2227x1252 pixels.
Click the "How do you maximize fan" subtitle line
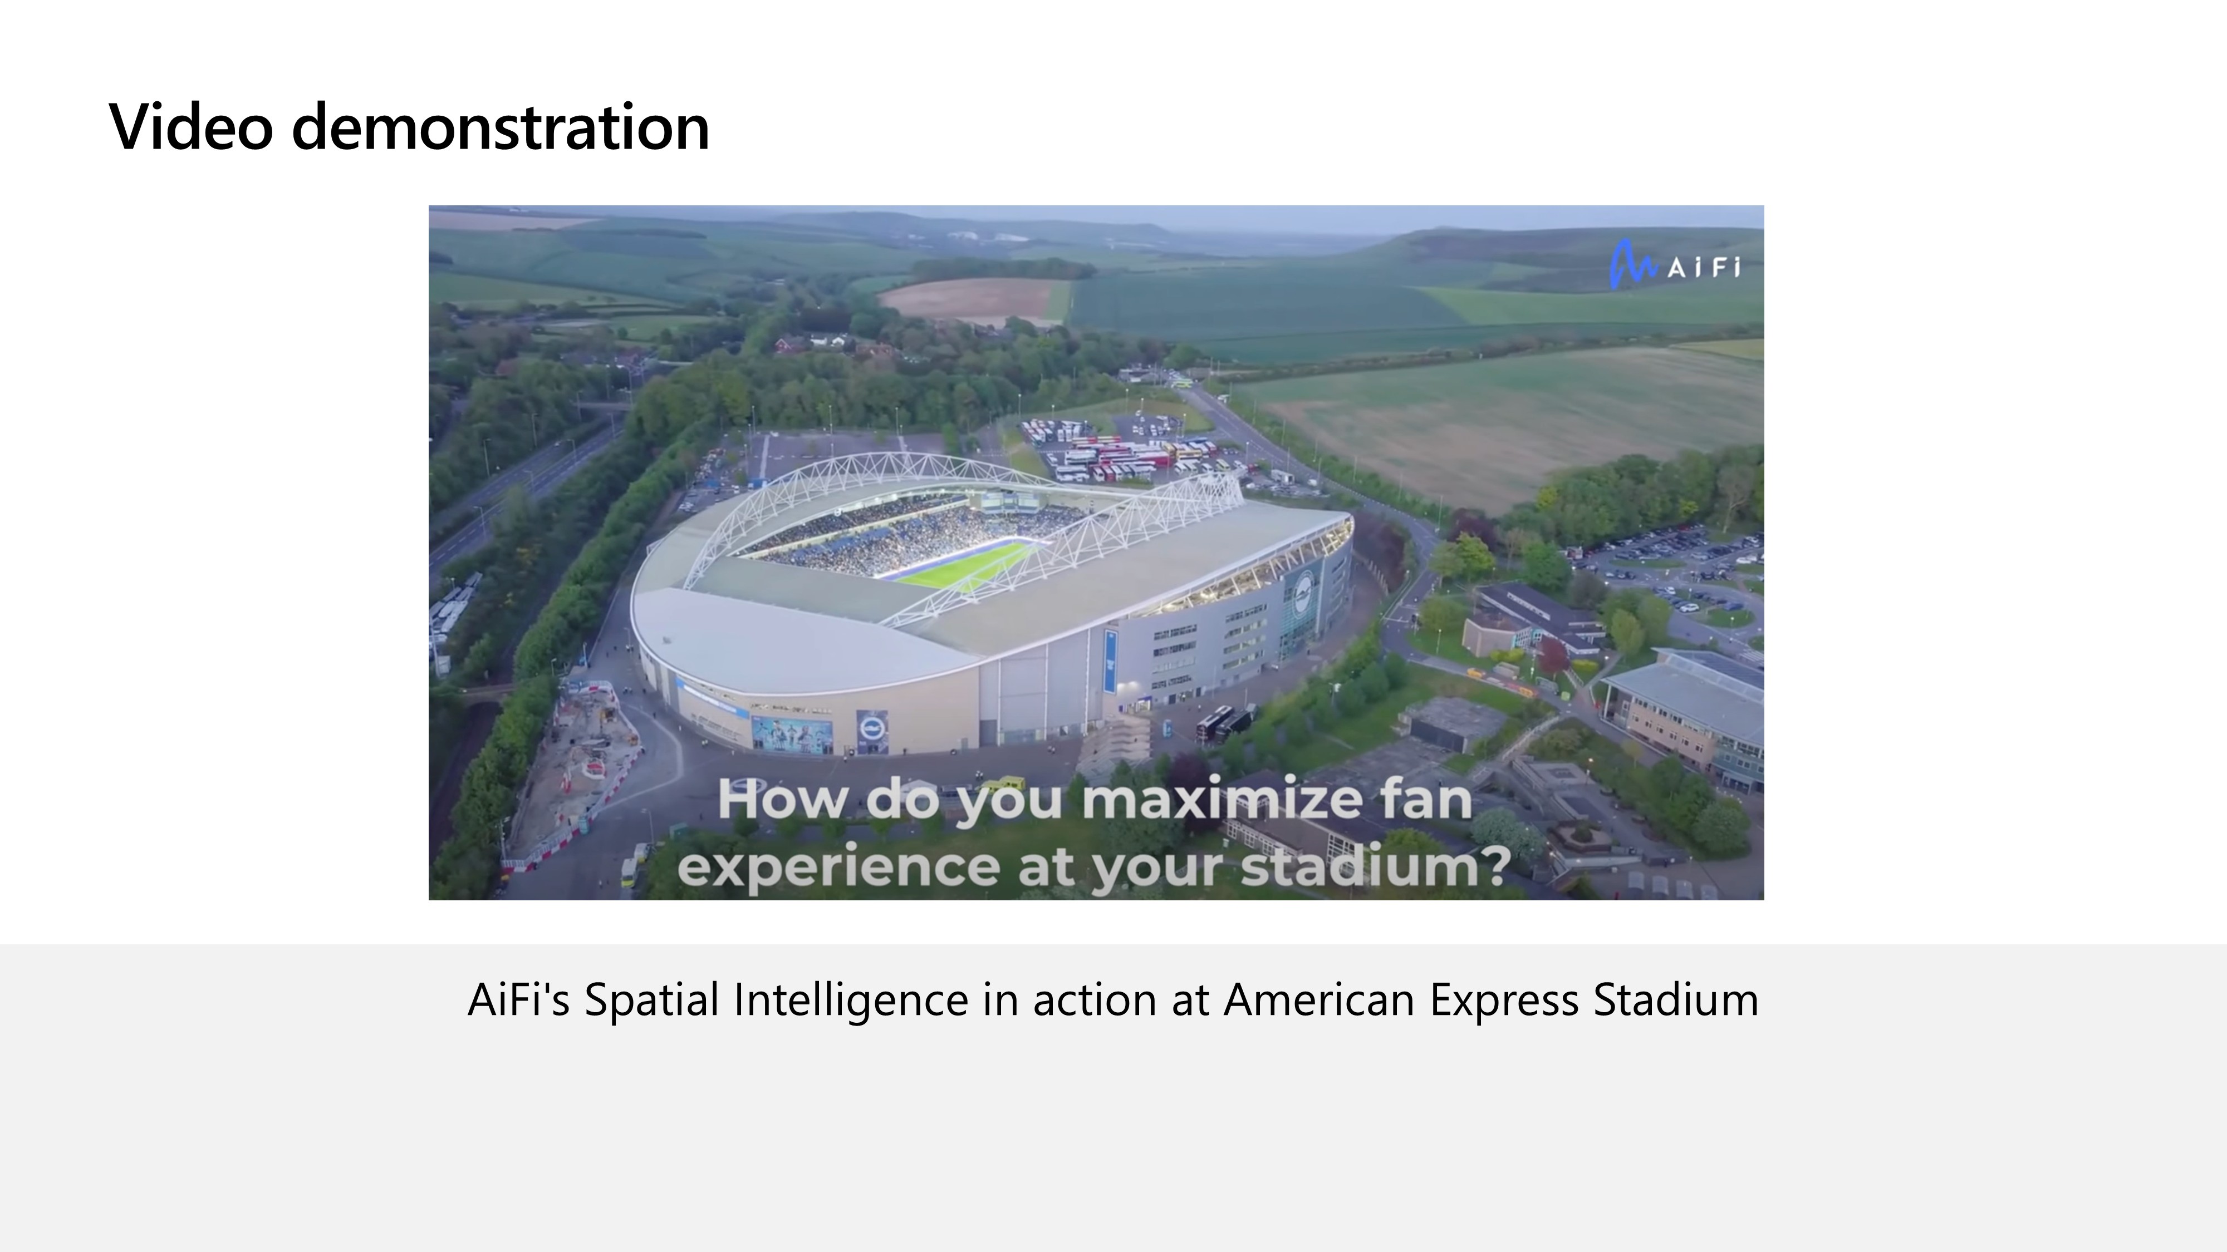1095,798
